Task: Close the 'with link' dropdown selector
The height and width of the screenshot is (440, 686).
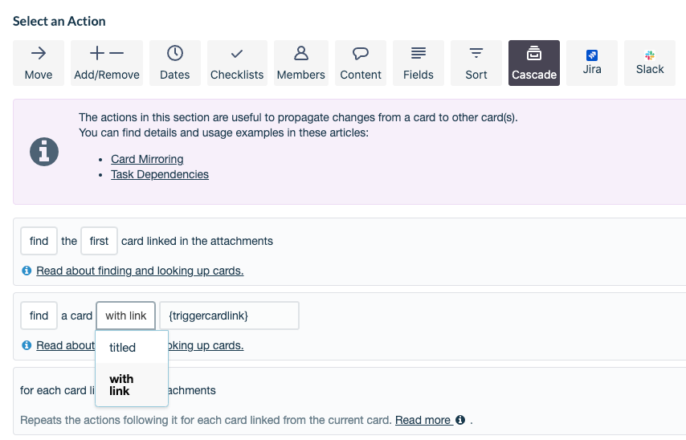Action: [125, 316]
